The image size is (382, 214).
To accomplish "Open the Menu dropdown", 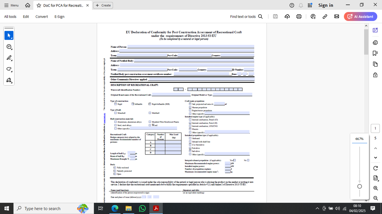I will (12, 5).
